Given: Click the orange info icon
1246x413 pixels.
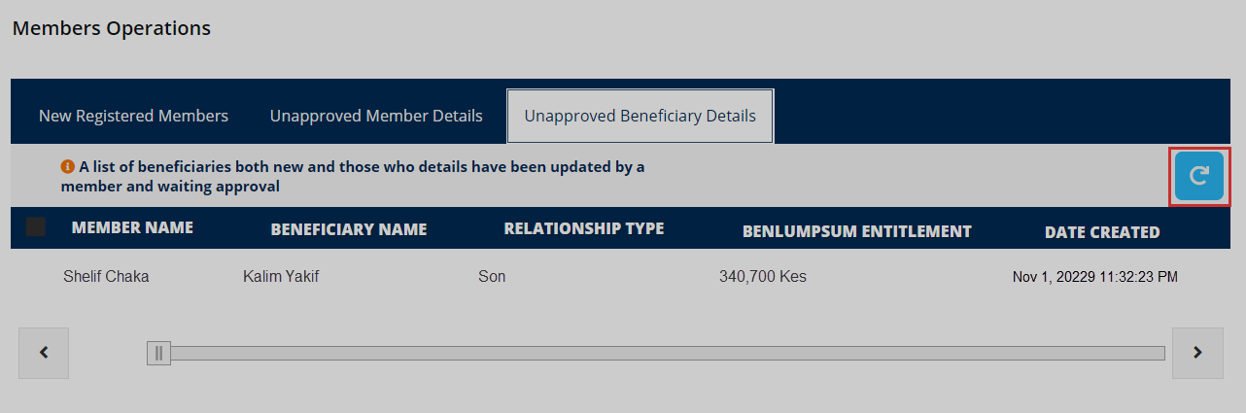Looking at the screenshot, I should tap(68, 166).
